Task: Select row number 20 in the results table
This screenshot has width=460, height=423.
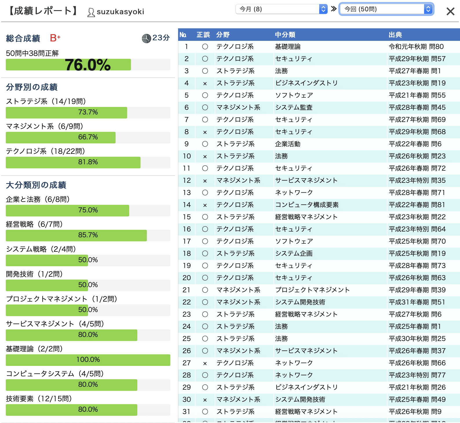Action: 187,278
